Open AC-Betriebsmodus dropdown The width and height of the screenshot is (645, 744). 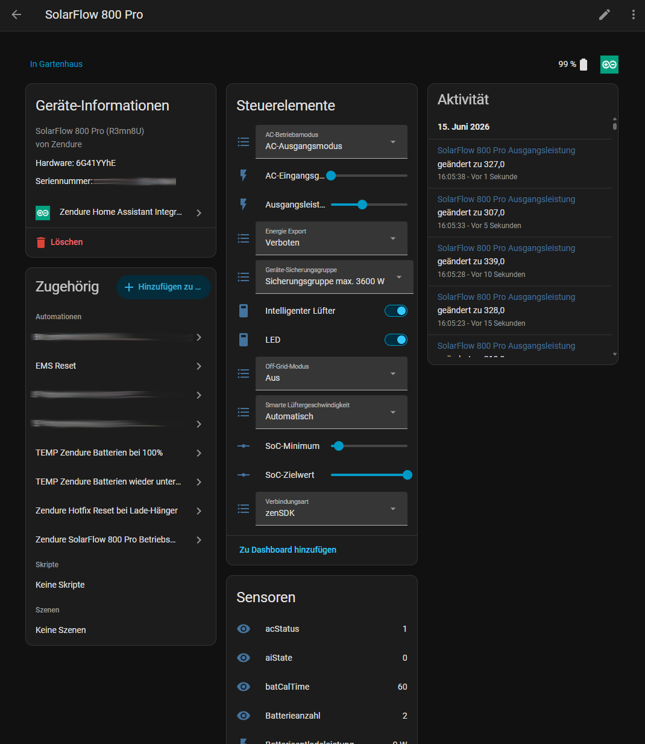coord(332,142)
